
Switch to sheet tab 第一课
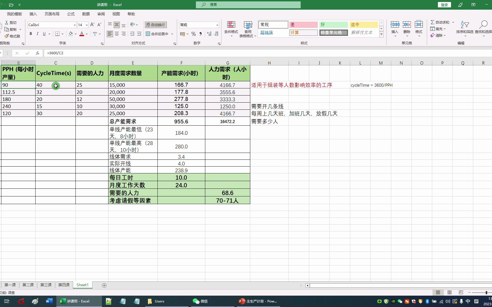pos(10,285)
